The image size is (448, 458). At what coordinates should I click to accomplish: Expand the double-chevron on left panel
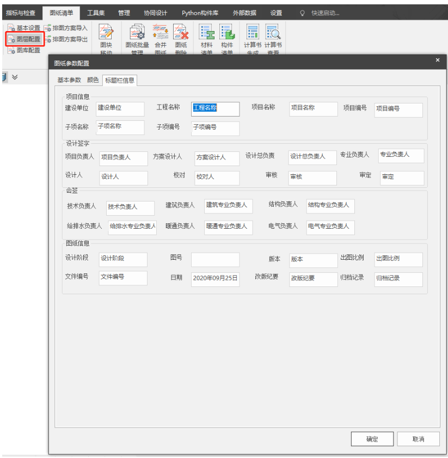(15, 77)
